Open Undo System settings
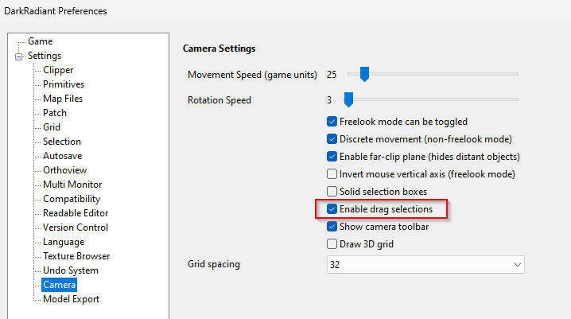Screen dimensions: 571x319 point(71,270)
